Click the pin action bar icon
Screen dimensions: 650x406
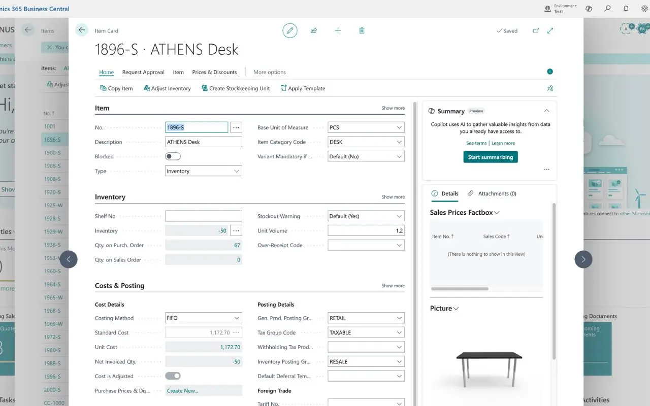coord(550,88)
